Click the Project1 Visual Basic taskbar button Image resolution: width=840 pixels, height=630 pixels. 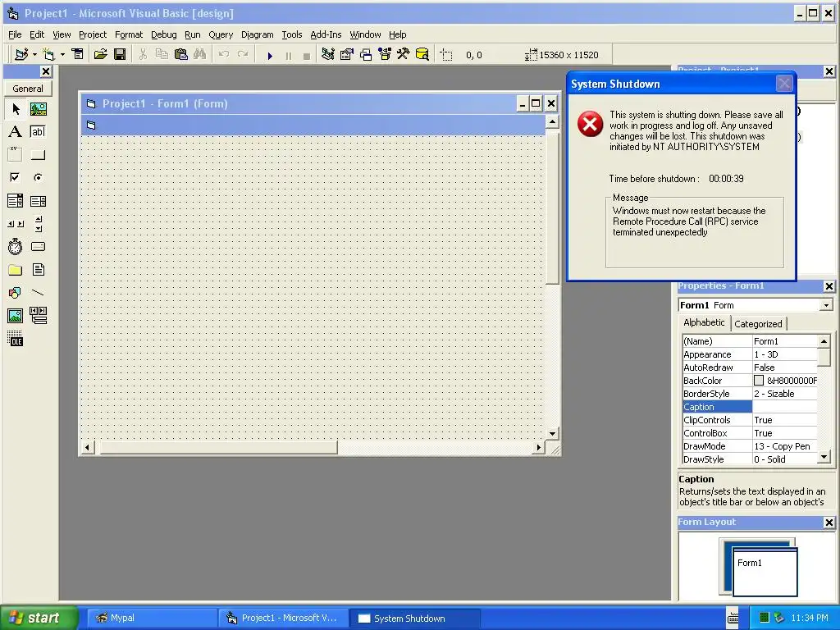(x=283, y=618)
